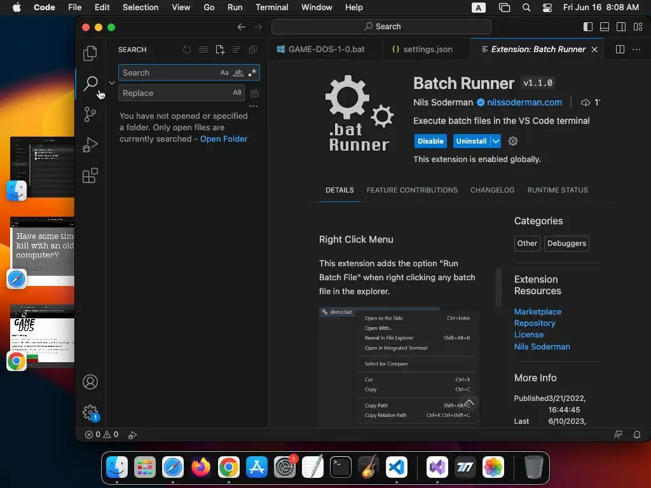651x488 pixels.
Task: Open Finder from the Dock
Action: pos(117,466)
